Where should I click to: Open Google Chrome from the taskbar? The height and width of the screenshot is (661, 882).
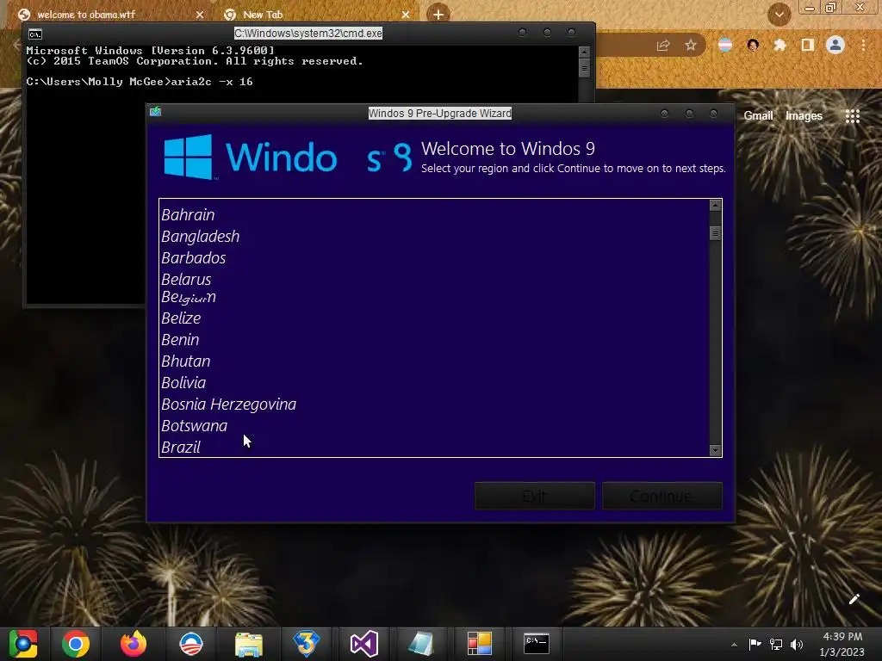(x=76, y=644)
